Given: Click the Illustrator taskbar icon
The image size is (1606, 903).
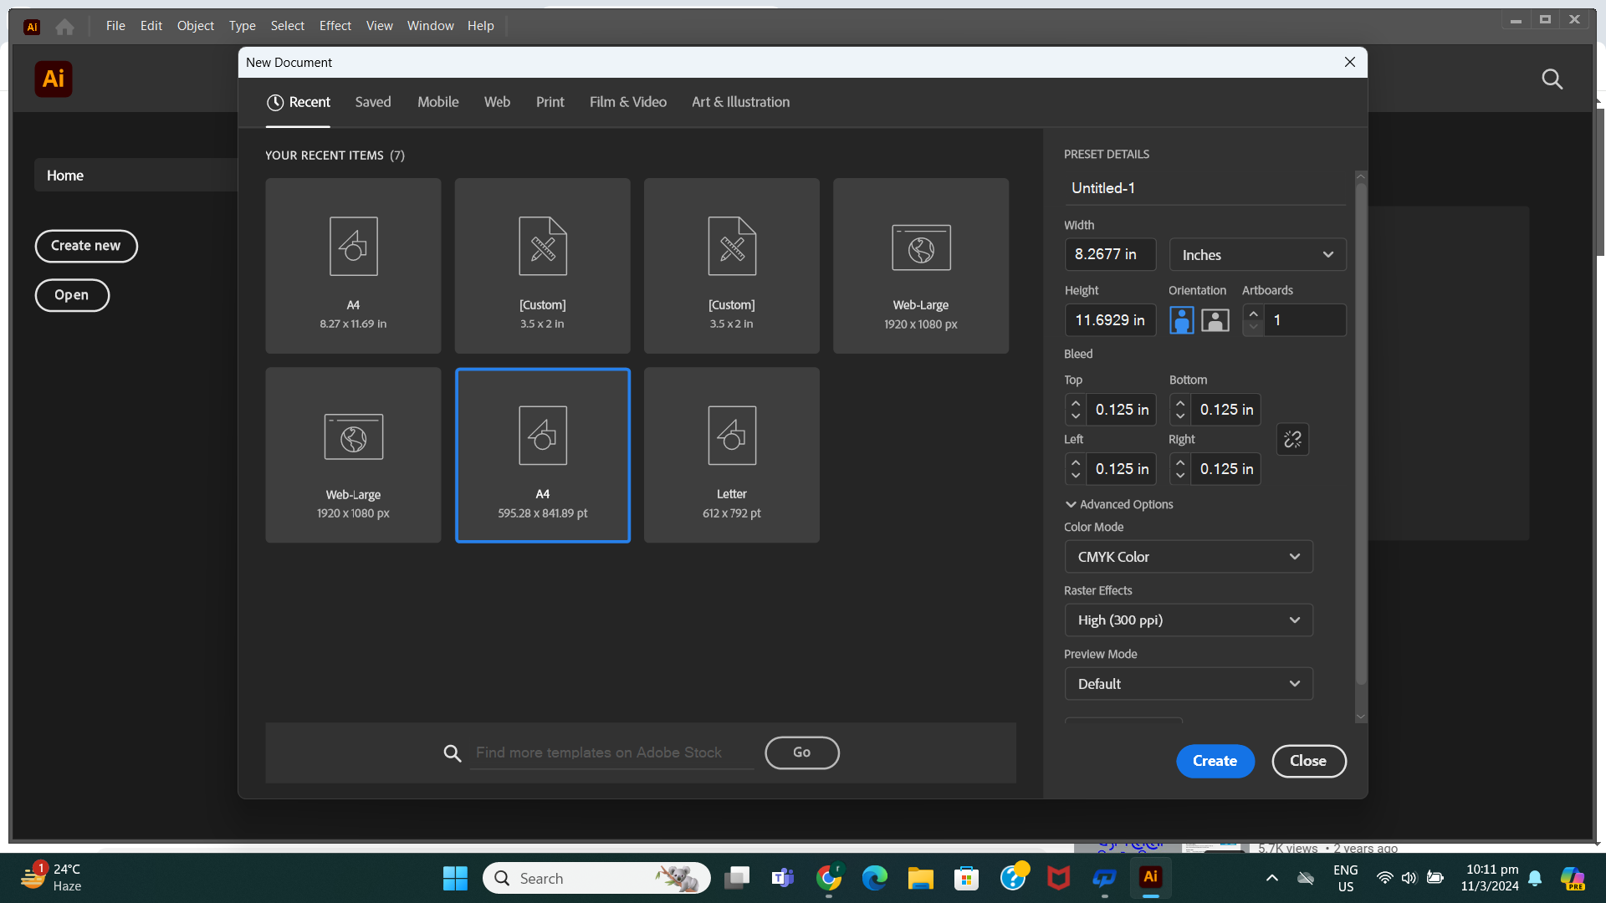Looking at the screenshot, I should (1151, 877).
